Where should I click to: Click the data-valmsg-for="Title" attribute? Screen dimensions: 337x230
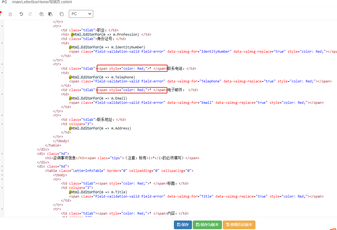(190, 196)
